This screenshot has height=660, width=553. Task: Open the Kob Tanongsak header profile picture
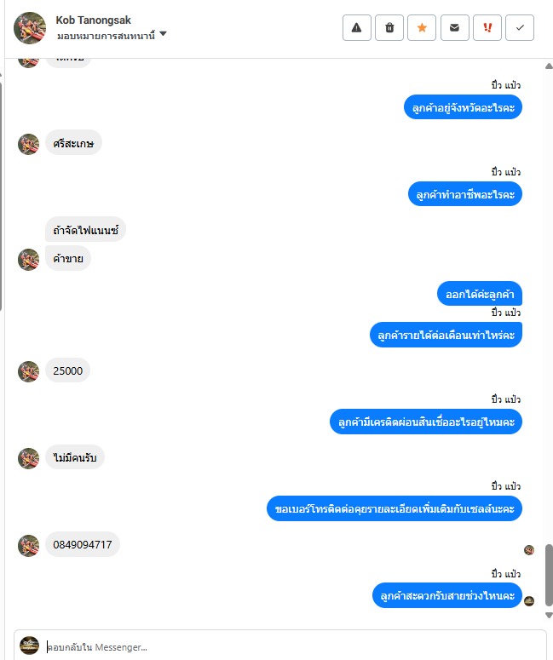(x=30, y=28)
